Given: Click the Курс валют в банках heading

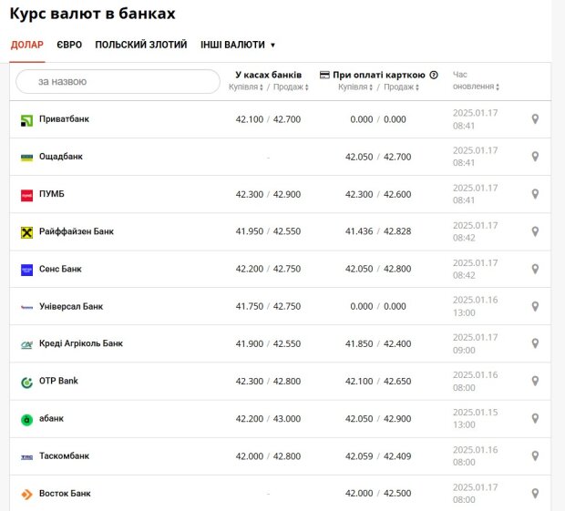Looking at the screenshot, I should [93, 14].
